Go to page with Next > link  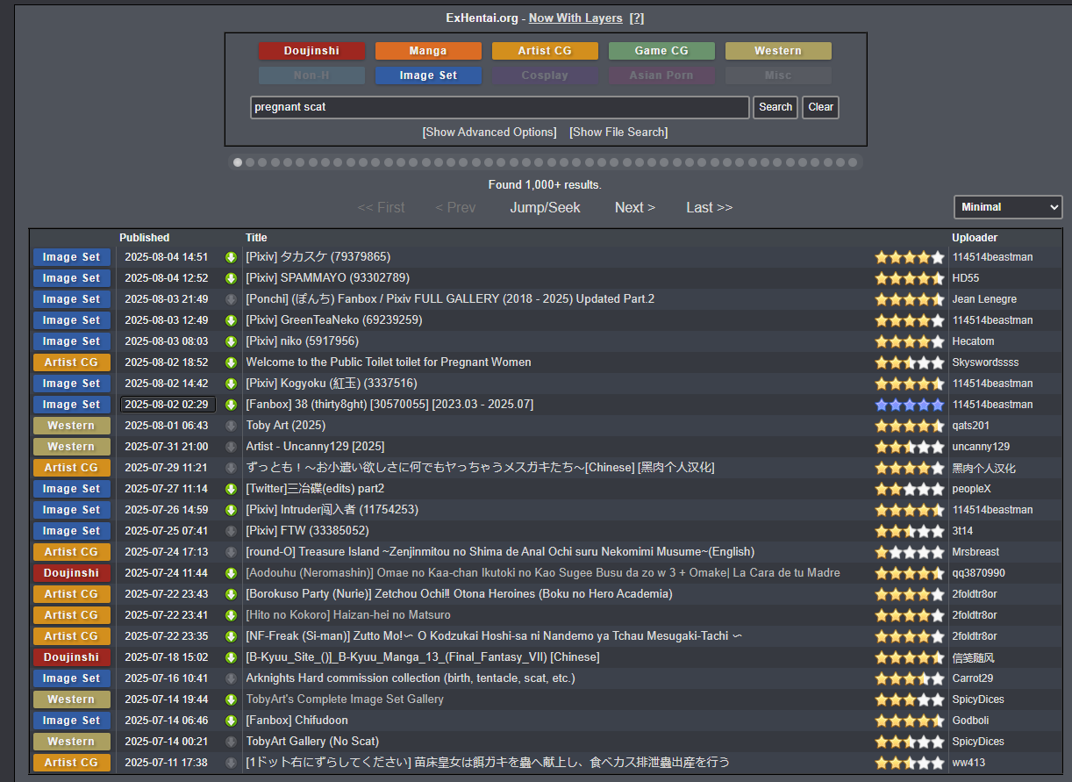click(x=635, y=207)
